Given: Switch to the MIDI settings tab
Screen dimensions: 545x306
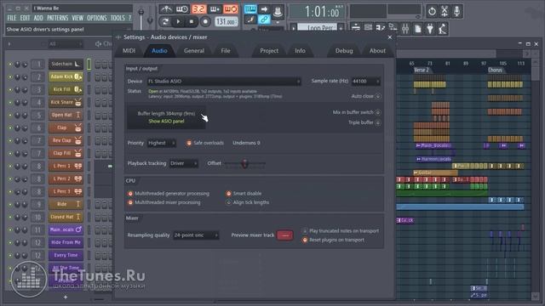Looking at the screenshot, I should (x=129, y=51).
